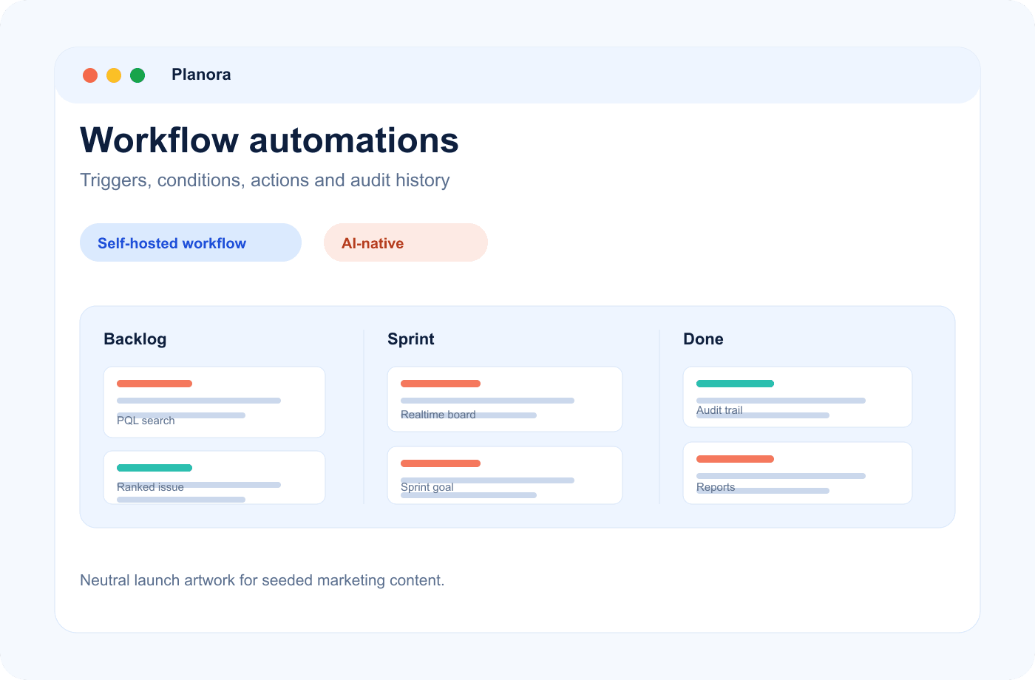
Task: Click the orange tag on Realtime board card
Action: tap(441, 384)
